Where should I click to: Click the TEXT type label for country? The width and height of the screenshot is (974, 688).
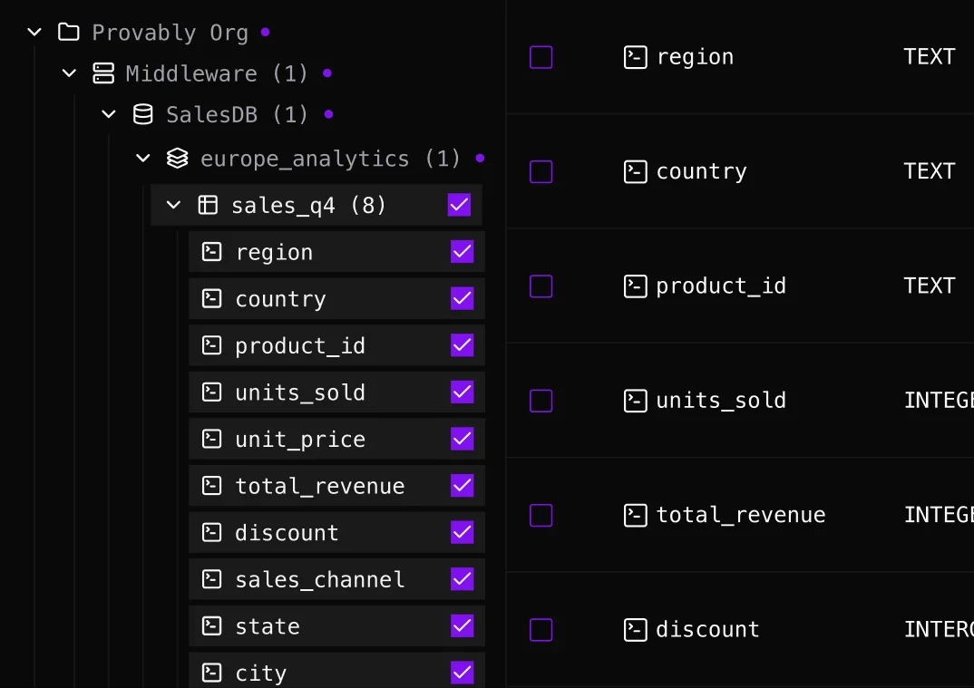pyautogui.click(x=930, y=170)
